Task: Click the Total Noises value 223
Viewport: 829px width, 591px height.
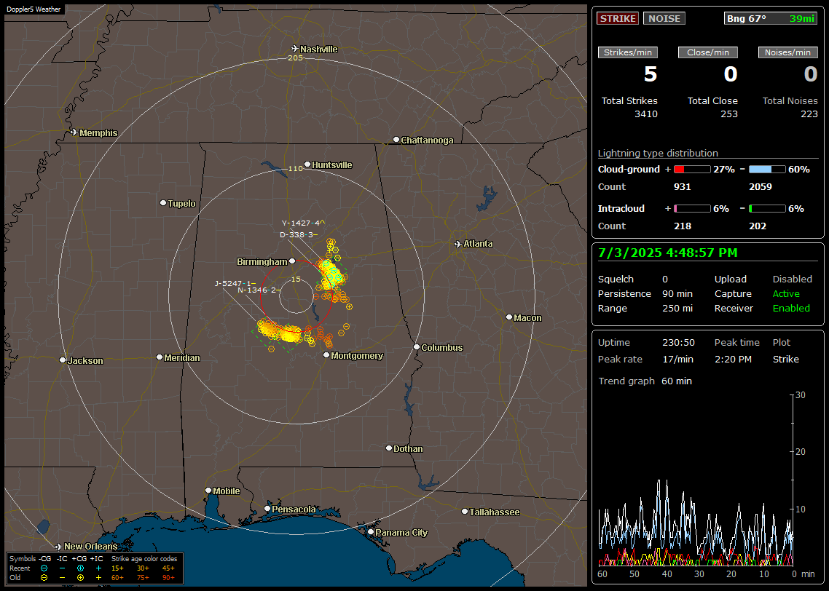Action: (x=809, y=114)
